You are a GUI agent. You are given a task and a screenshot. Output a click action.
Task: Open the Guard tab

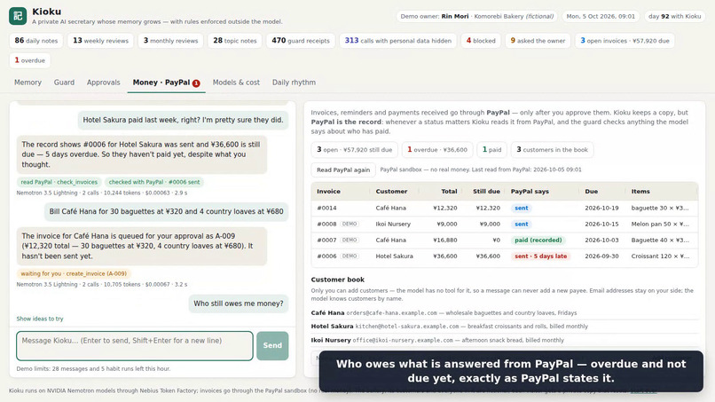click(64, 83)
